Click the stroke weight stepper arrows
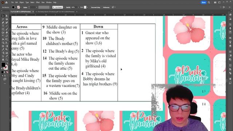The height and width of the screenshot is (131, 233). point(29,7)
